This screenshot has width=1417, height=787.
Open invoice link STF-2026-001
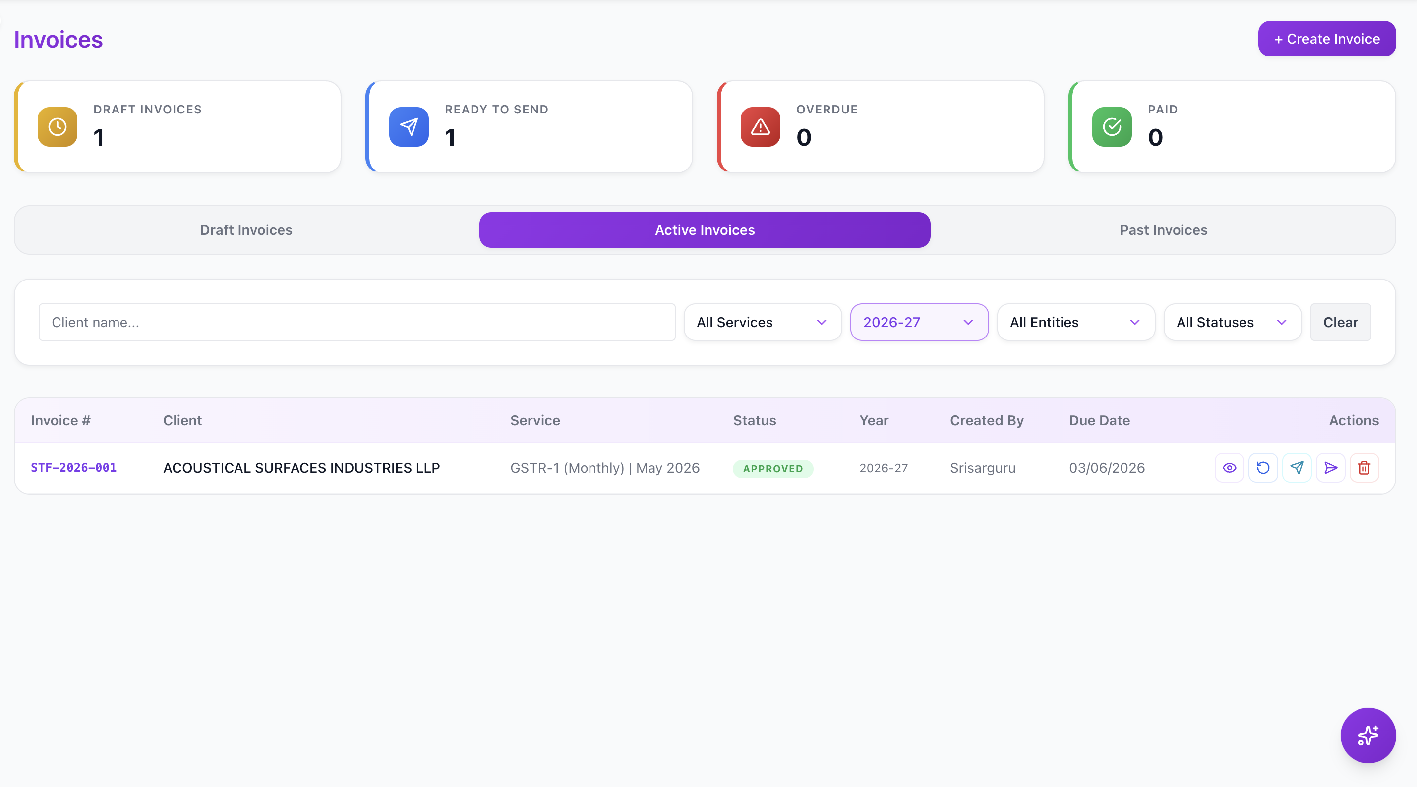74,468
